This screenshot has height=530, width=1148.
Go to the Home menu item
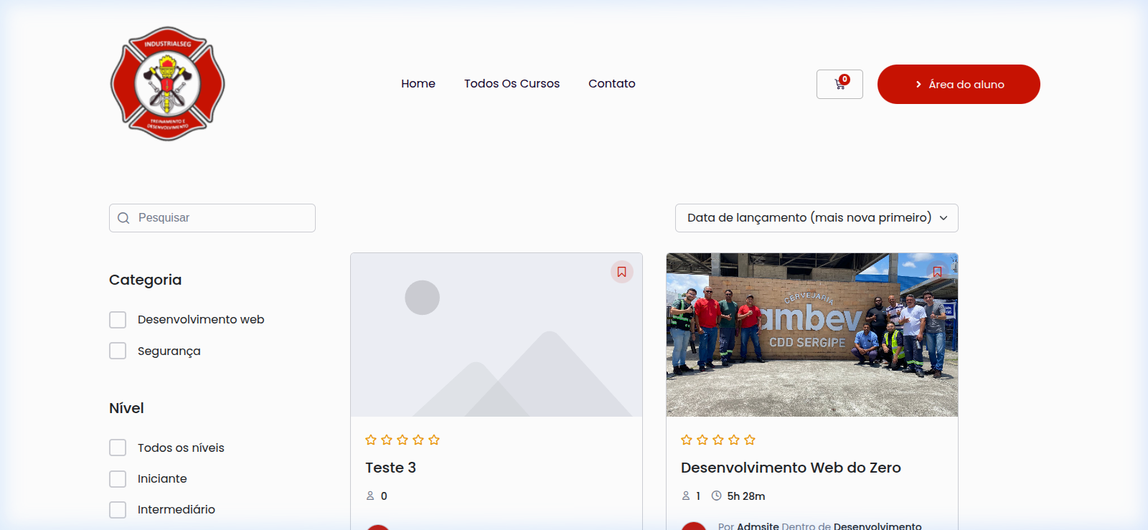click(418, 84)
